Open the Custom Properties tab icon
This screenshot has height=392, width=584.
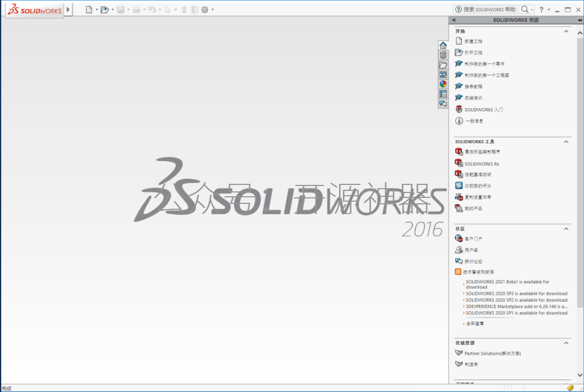coord(443,94)
